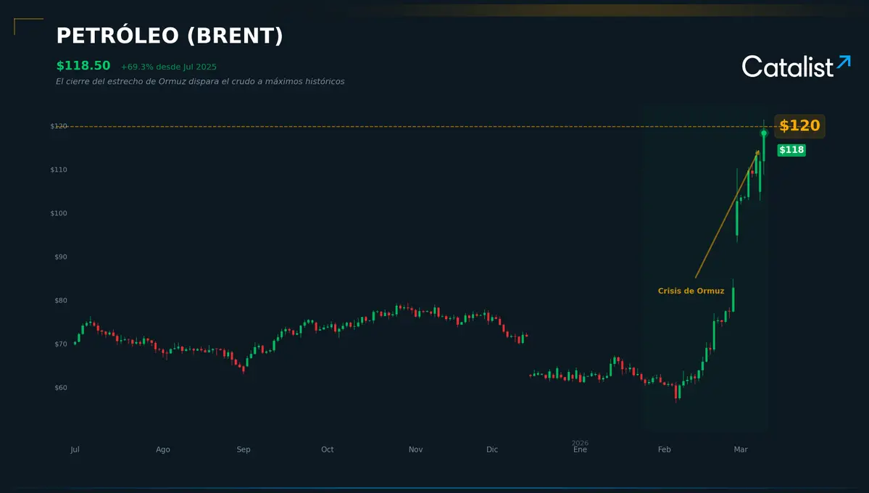Click the Mar x-axis label
This screenshot has height=493, width=869.
click(741, 449)
